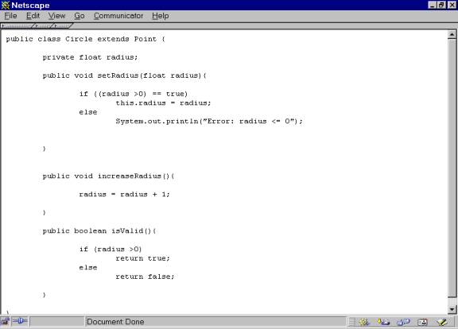458x329 pixels.
Task: Open the Go menu
Action: pyautogui.click(x=80, y=16)
